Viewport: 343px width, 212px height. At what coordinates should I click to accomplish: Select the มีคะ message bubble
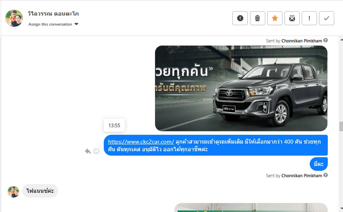(x=319, y=164)
